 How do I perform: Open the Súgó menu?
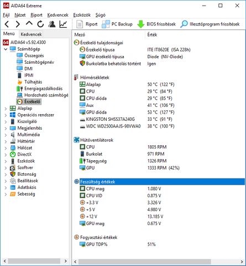[x=101, y=15]
